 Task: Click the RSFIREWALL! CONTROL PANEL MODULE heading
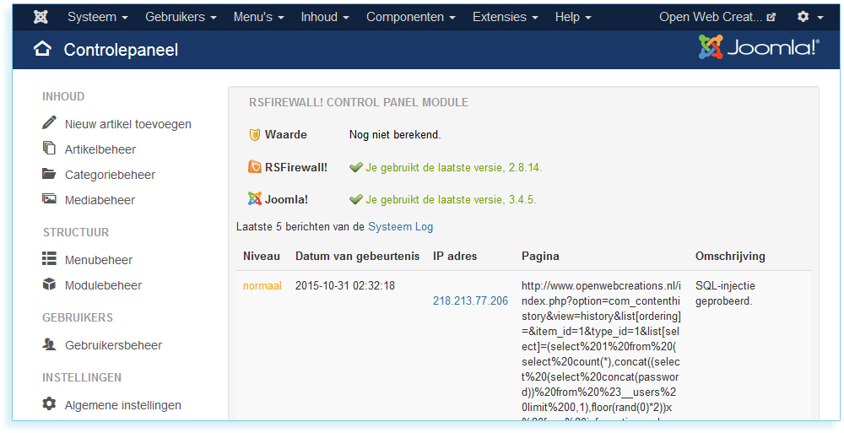pyautogui.click(x=359, y=102)
